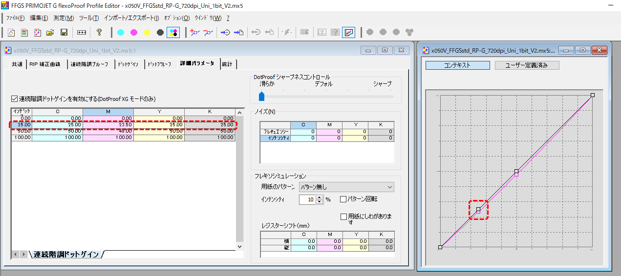
Task: Click the インテンシティ value field showing 10
Action: pyautogui.click(x=307, y=199)
